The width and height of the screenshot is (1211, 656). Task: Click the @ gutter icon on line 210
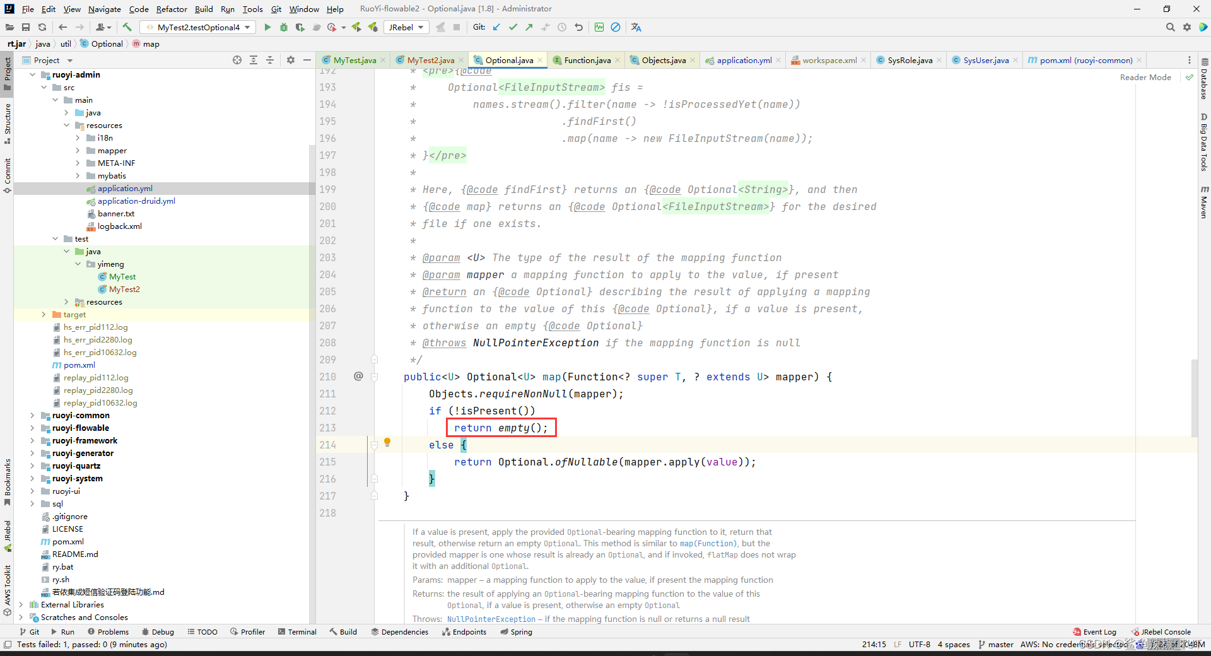(358, 376)
